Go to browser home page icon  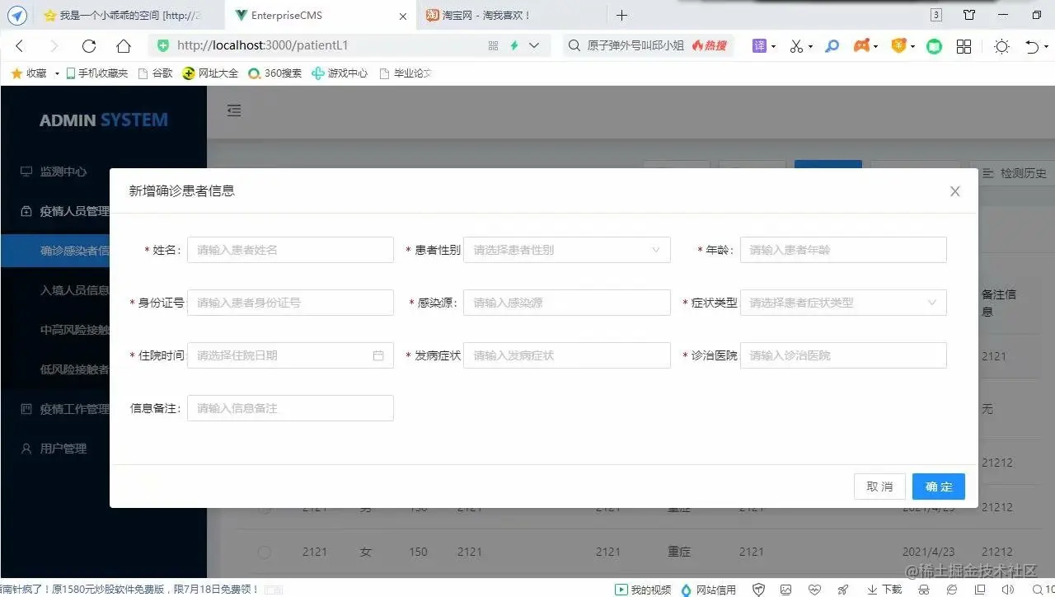coord(124,46)
